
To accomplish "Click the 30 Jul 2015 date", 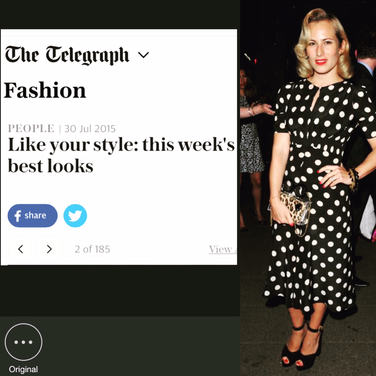I will (90, 129).
